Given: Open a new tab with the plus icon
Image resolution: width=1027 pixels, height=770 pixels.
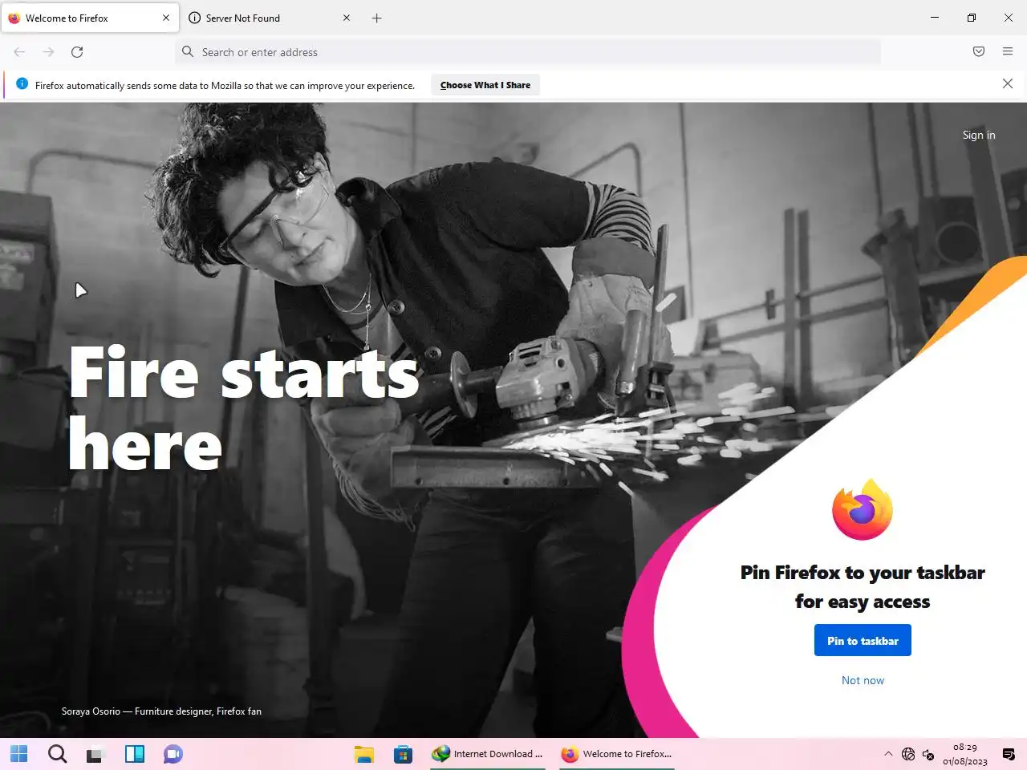Looking at the screenshot, I should pyautogui.click(x=377, y=18).
